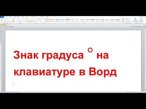Viewport: 146px width, 109px height.
Task: Toggle Underline formatting button
Action: [x=16, y=21]
